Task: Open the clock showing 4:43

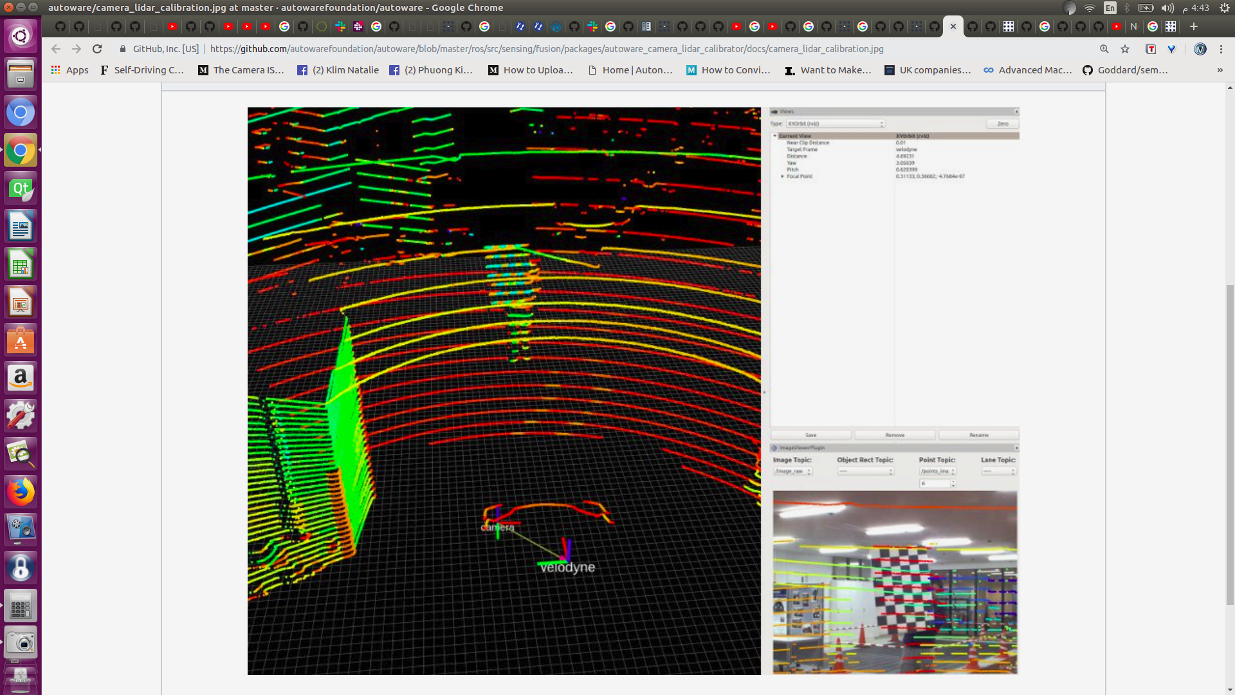Action: (1196, 8)
